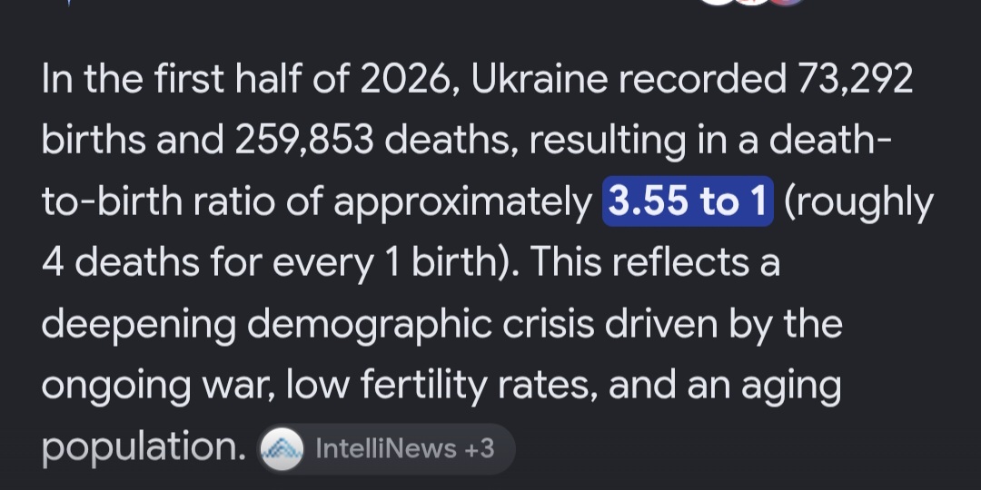
Task: Click the +3 count in sources chip
Action: point(479,449)
